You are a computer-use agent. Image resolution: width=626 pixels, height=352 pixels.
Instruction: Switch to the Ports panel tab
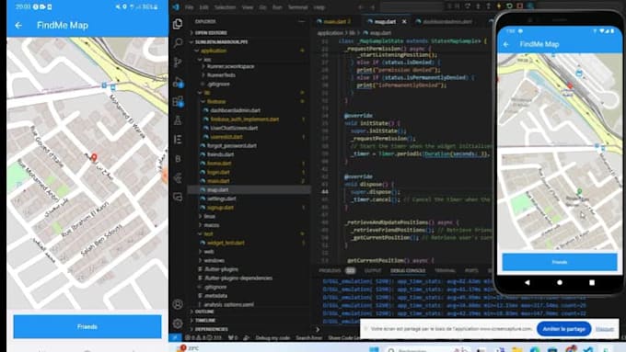(471, 270)
